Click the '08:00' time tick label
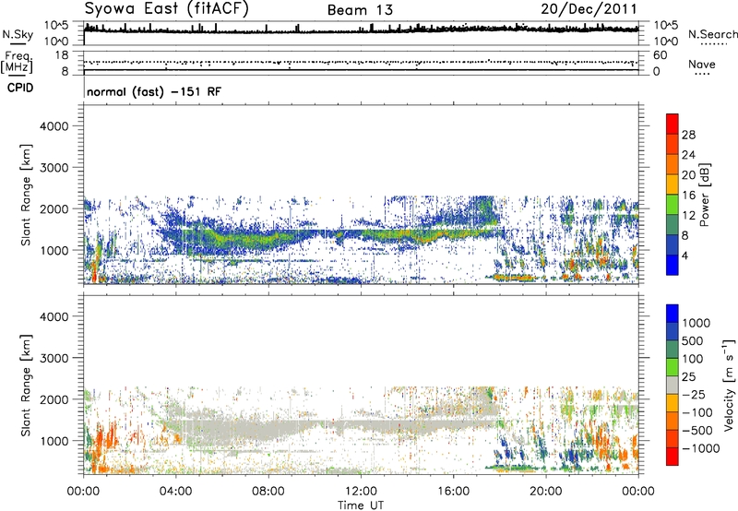 pyautogui.click(x=268, y=492)
